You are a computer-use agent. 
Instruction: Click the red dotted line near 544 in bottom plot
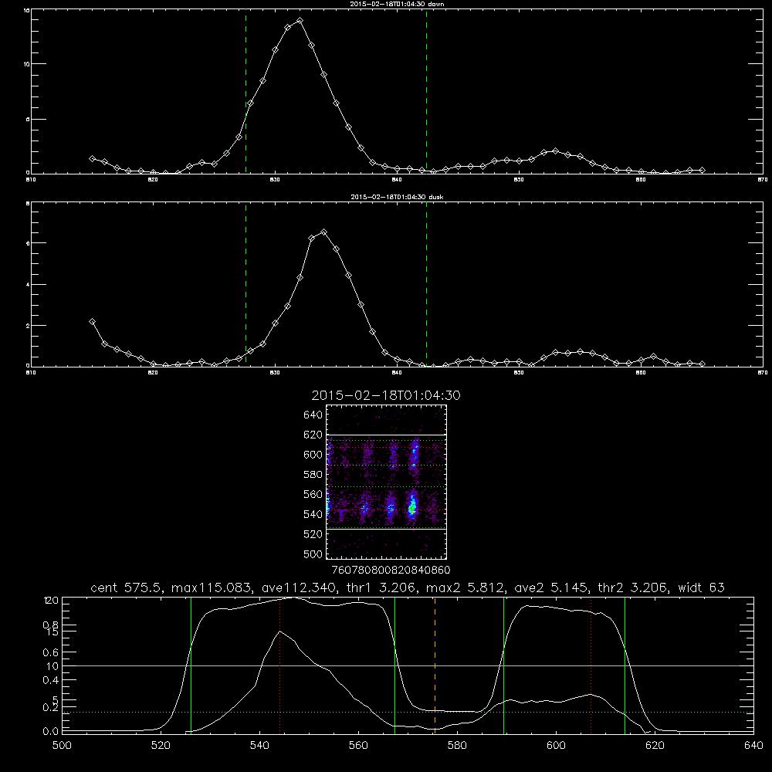pos(279,665)
